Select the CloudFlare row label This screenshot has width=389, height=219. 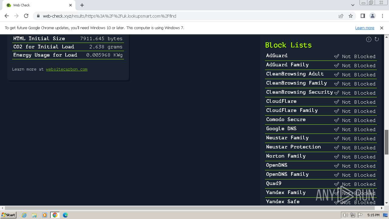(281, 101)
